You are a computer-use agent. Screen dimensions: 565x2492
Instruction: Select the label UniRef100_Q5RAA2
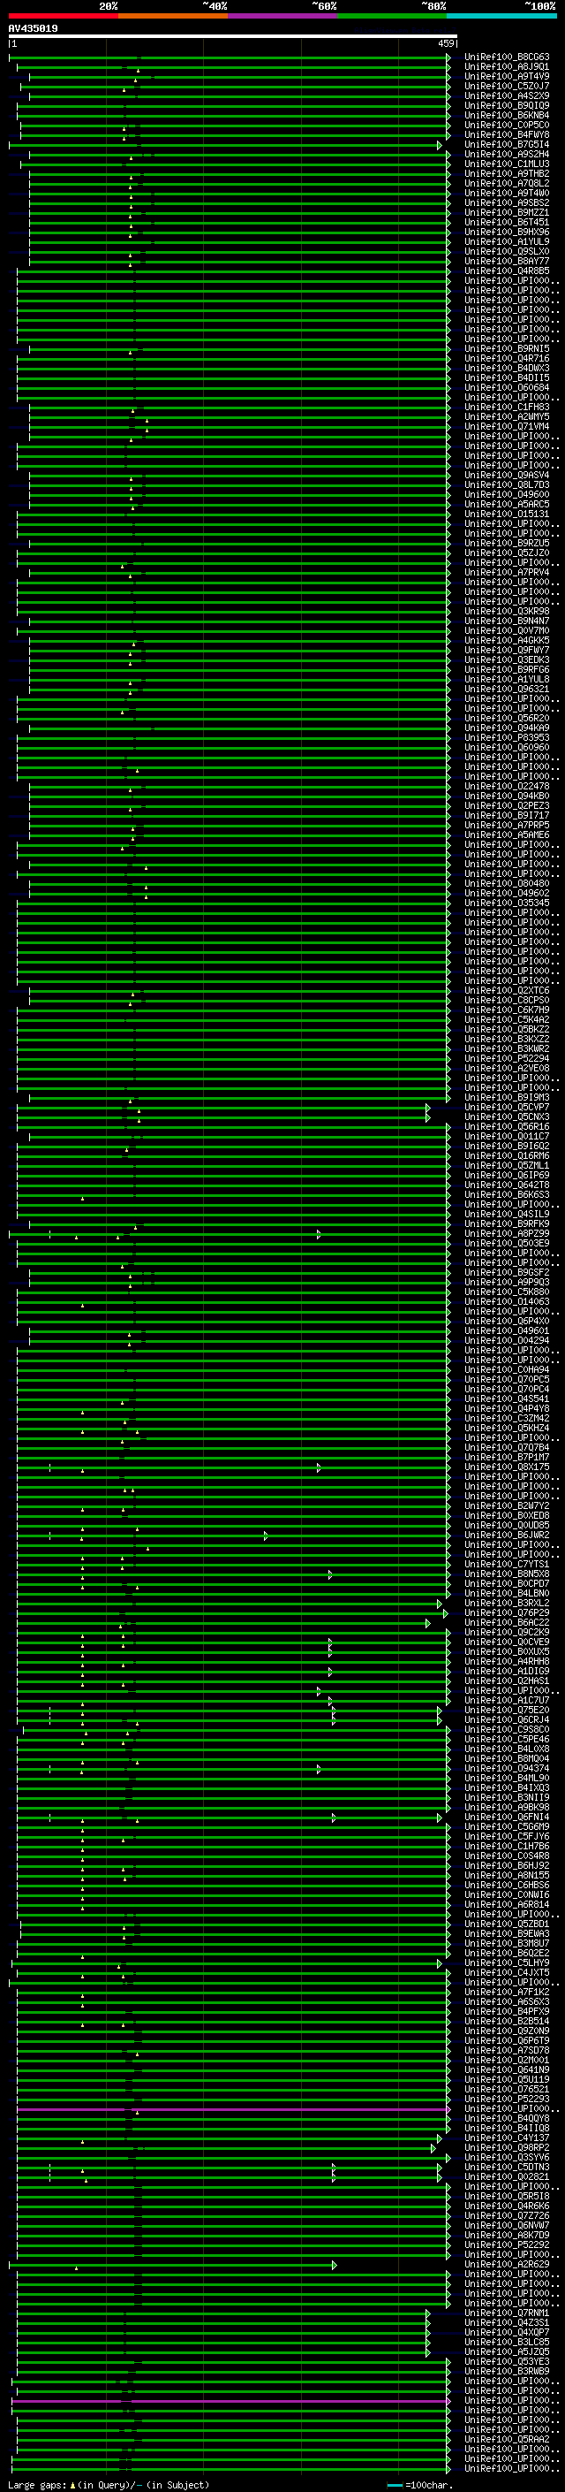tap(507, 2439)
